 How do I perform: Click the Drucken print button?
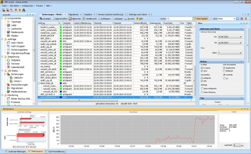[129, 19]
